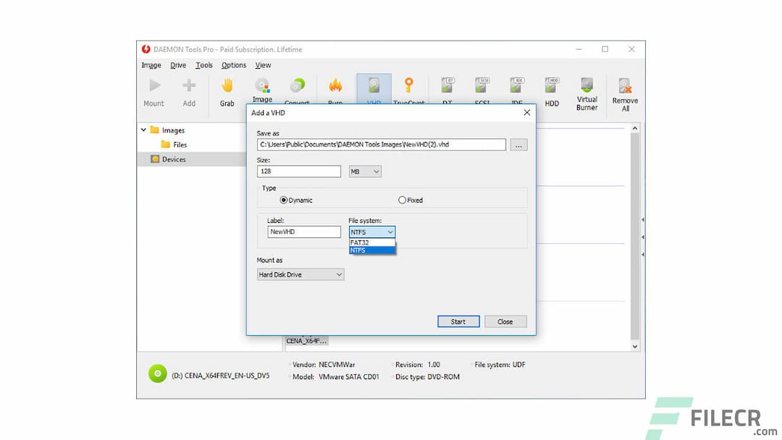
Task: Collapse the Images tree item
Action: coord(143,130)
